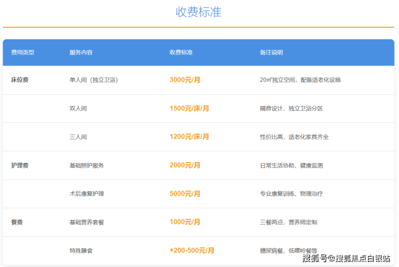Select the 备注说明 column header
Image resolution: width=399 pixels, height=267 pixels.
271,52
